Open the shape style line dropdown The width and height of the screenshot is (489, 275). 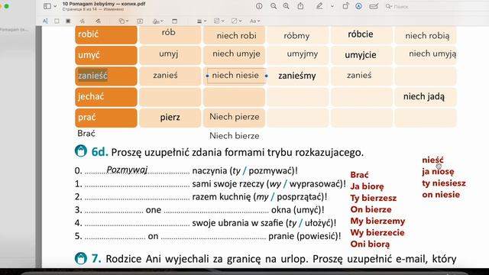[202, 21]
